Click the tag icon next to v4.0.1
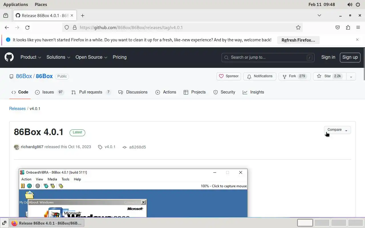Image resolution: width=365 pixels, height=228 pixels. (100, 147)
